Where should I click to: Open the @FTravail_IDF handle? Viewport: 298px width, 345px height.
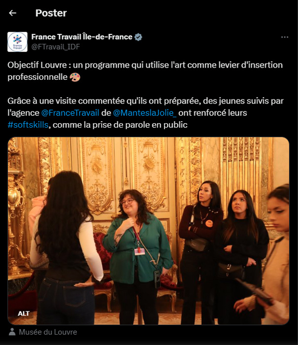(56, 47)
